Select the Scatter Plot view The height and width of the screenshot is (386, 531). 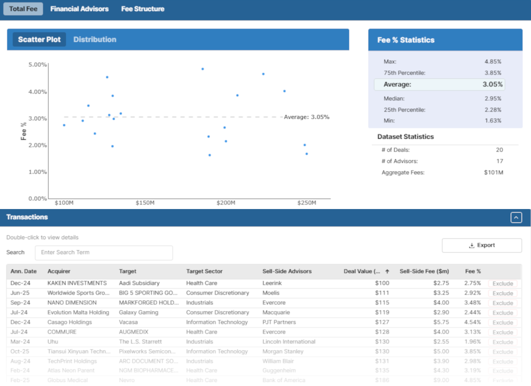point(39,40)
